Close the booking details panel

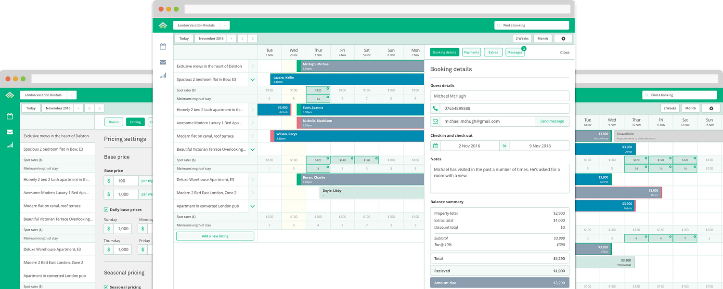[565, 53]
